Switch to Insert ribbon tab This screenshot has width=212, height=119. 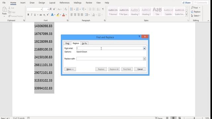click(x=23, y=3)
